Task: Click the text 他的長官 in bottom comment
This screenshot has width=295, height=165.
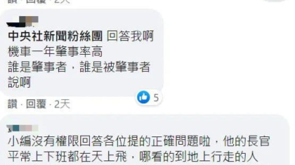Action: pos(246,141)
